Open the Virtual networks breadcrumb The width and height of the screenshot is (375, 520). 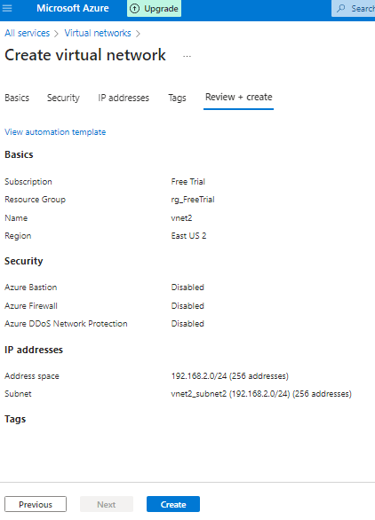pos(98,33)
